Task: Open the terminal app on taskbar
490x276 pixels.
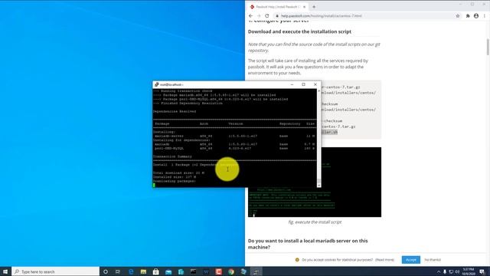Action: [194, 271]
